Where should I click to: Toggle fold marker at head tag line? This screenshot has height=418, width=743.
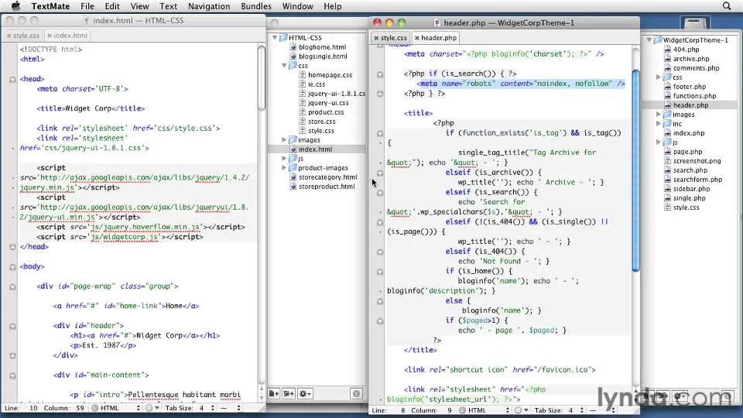click(x=13, y=79)
